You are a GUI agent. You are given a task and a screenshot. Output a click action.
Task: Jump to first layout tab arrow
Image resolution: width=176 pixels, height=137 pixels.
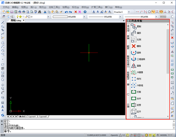pyautogui.click(x=8, y=117)
